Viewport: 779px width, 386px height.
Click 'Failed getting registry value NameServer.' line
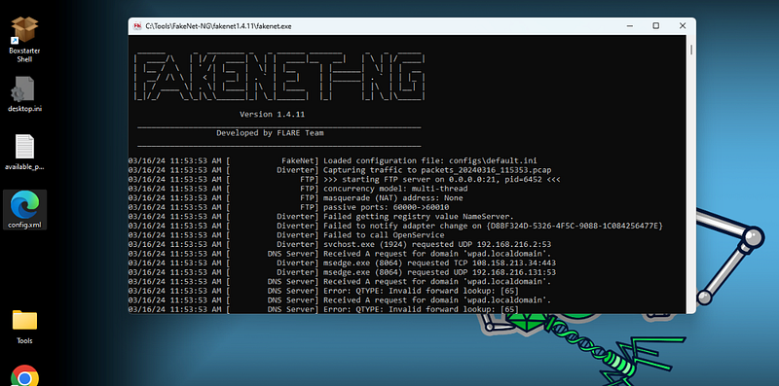[321, 216]
